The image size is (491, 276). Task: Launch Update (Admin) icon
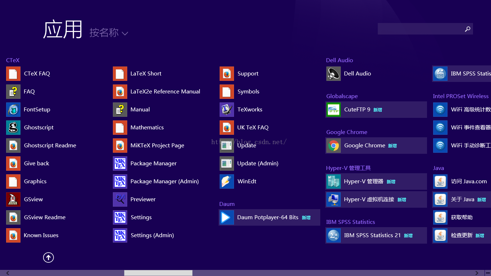point(227,164)
